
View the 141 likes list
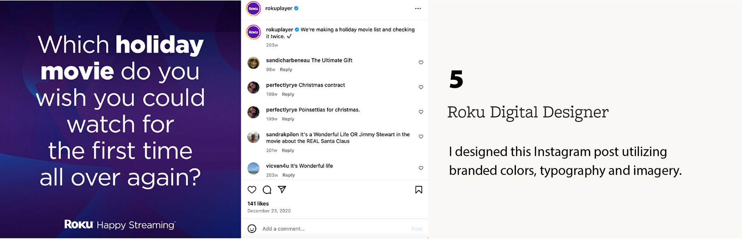click(x=258, y=204)
